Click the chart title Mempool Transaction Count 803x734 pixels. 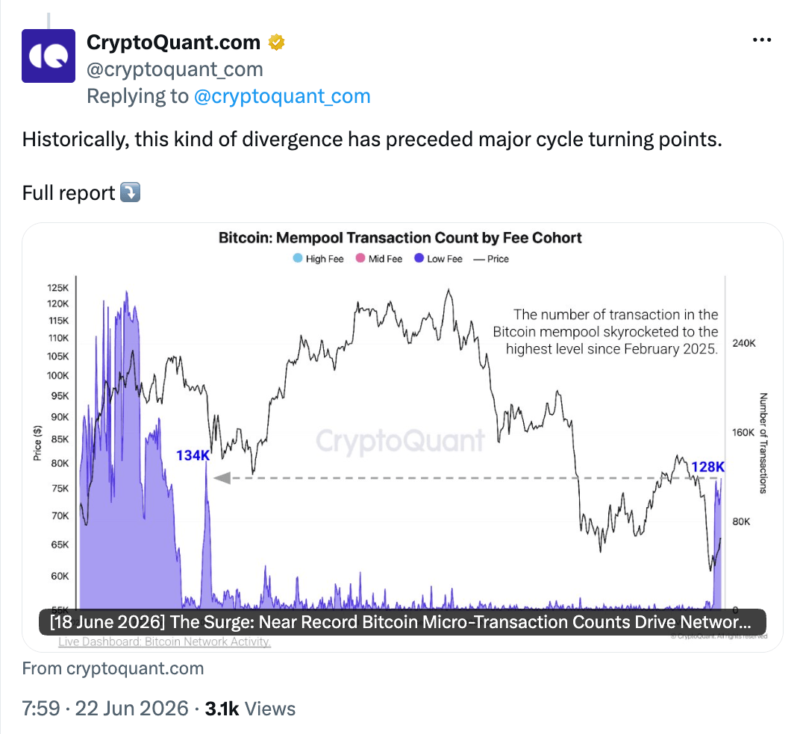(x=400, y=237)
